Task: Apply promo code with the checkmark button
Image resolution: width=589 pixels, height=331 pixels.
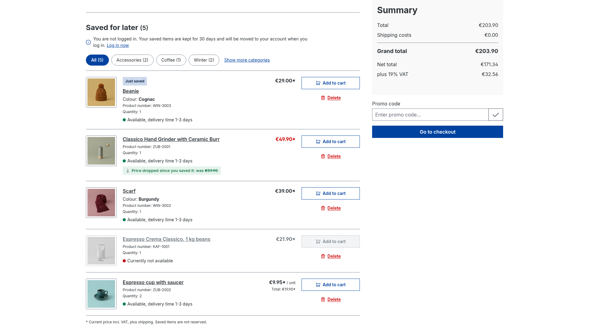Action: [496, 115]
